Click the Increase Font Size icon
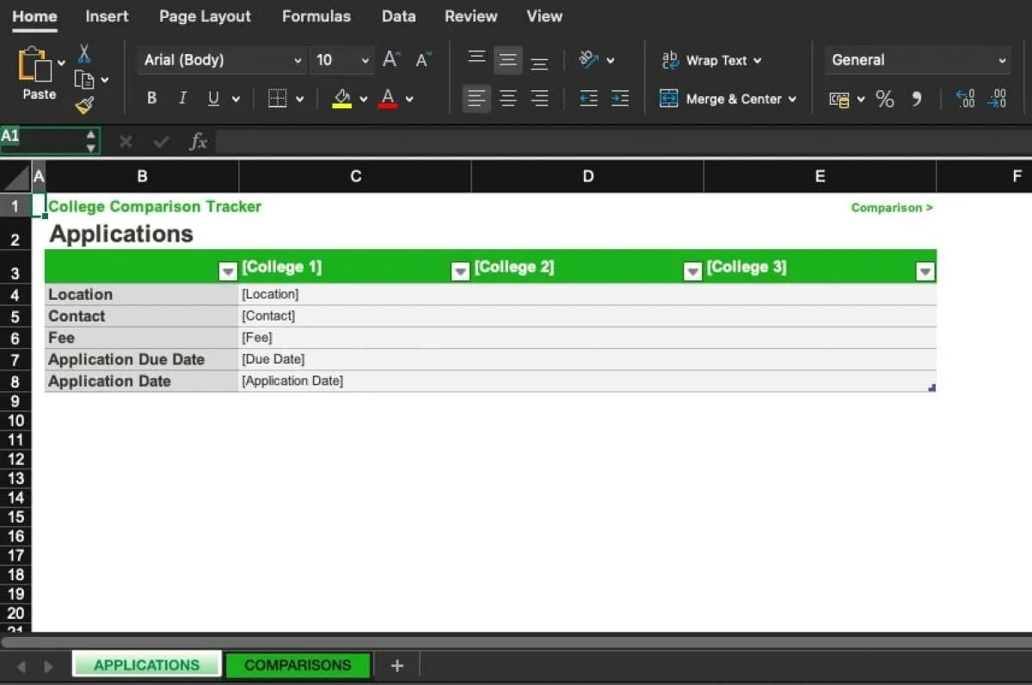Image resolution: width=1032 pixels, height=685 pixels. pos(391,59)
